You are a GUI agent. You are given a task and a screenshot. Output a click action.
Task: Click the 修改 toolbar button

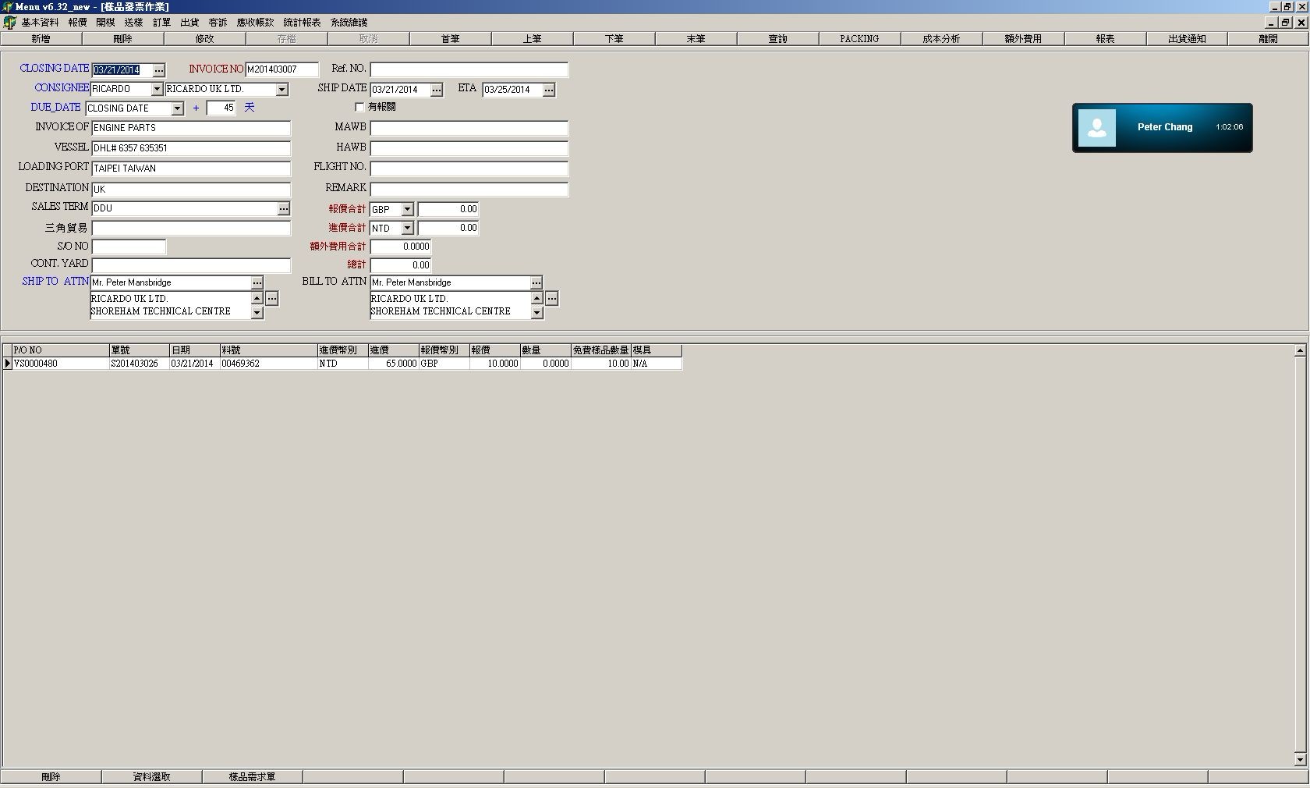[x=204, y=39]
